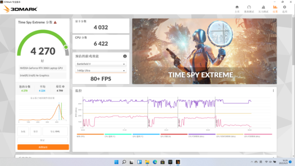295x166 pixels.
Task: Toggle the orange FPS legend line
Action: tap(90, 134)
